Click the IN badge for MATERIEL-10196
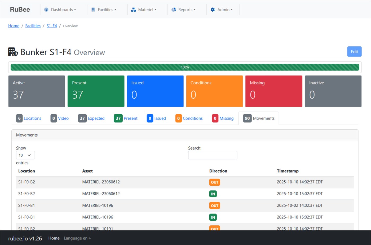The width and height of the screenshot is (371, 245). [x=213, y=217]
